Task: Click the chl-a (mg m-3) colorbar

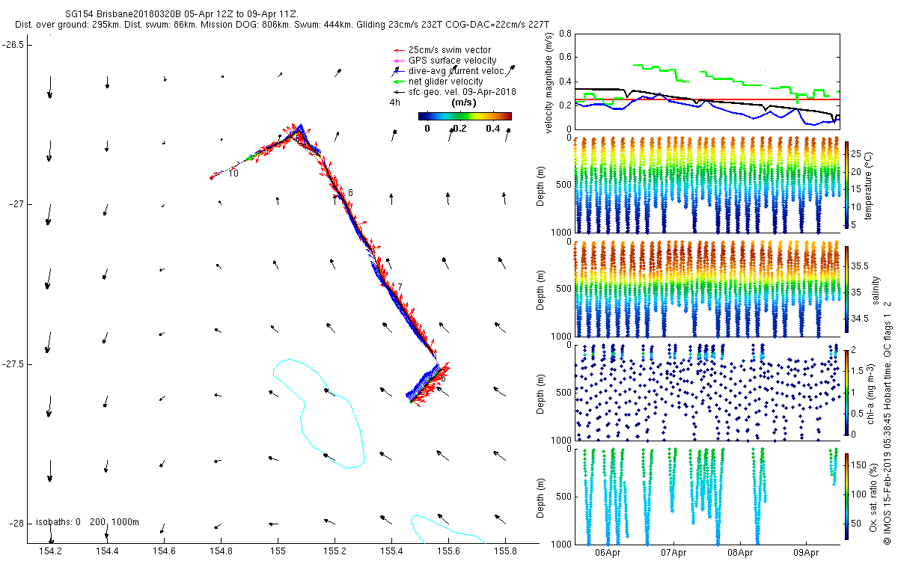Action: 847,392
